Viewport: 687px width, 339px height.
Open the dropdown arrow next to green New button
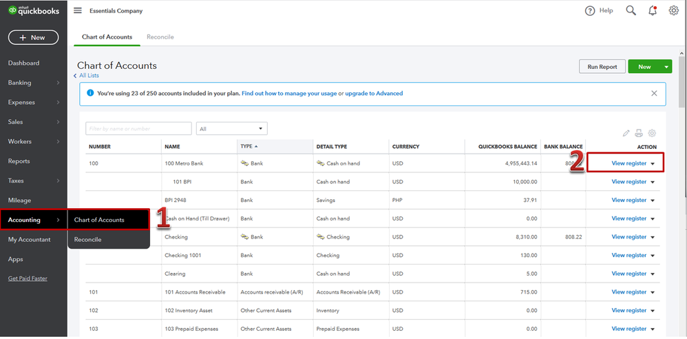click(x=666, y=67)
